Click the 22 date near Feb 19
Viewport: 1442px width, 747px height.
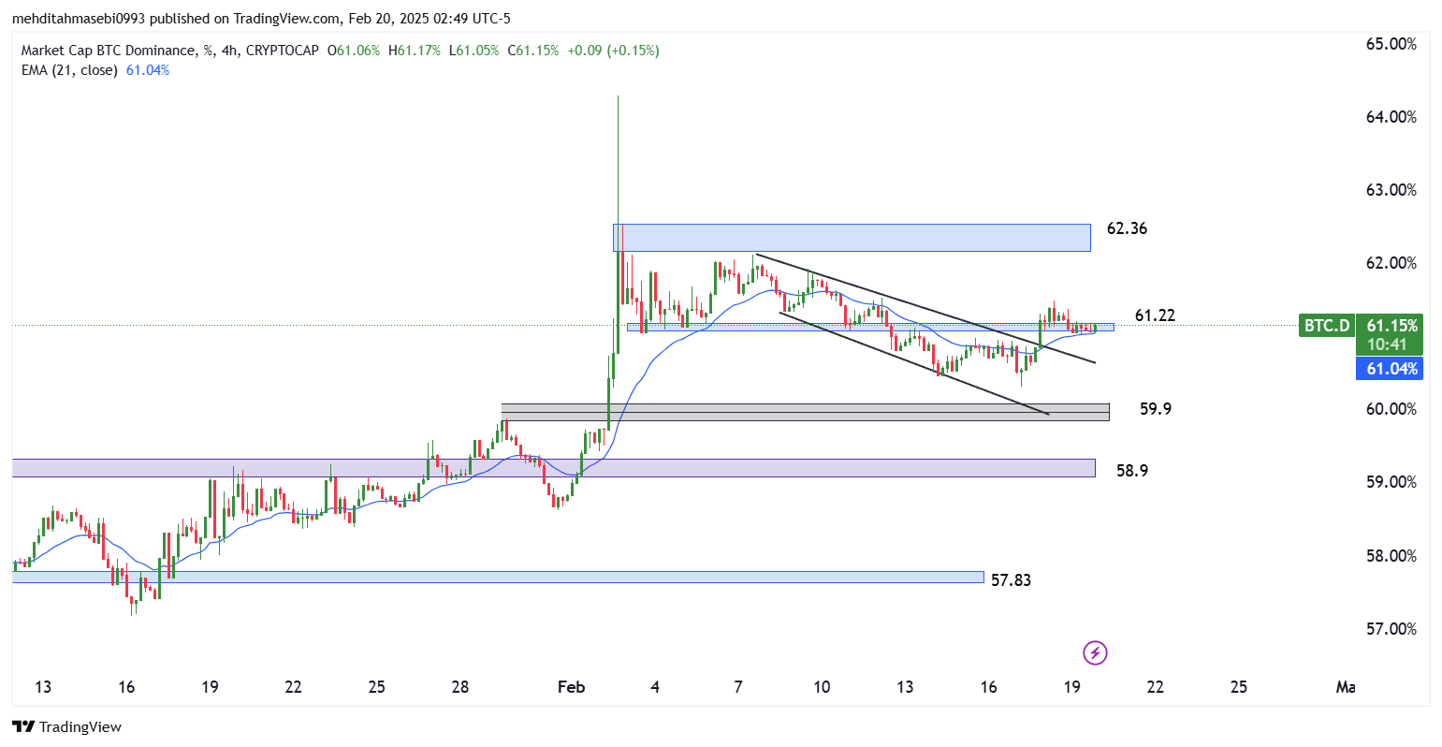click(1156, 687)
